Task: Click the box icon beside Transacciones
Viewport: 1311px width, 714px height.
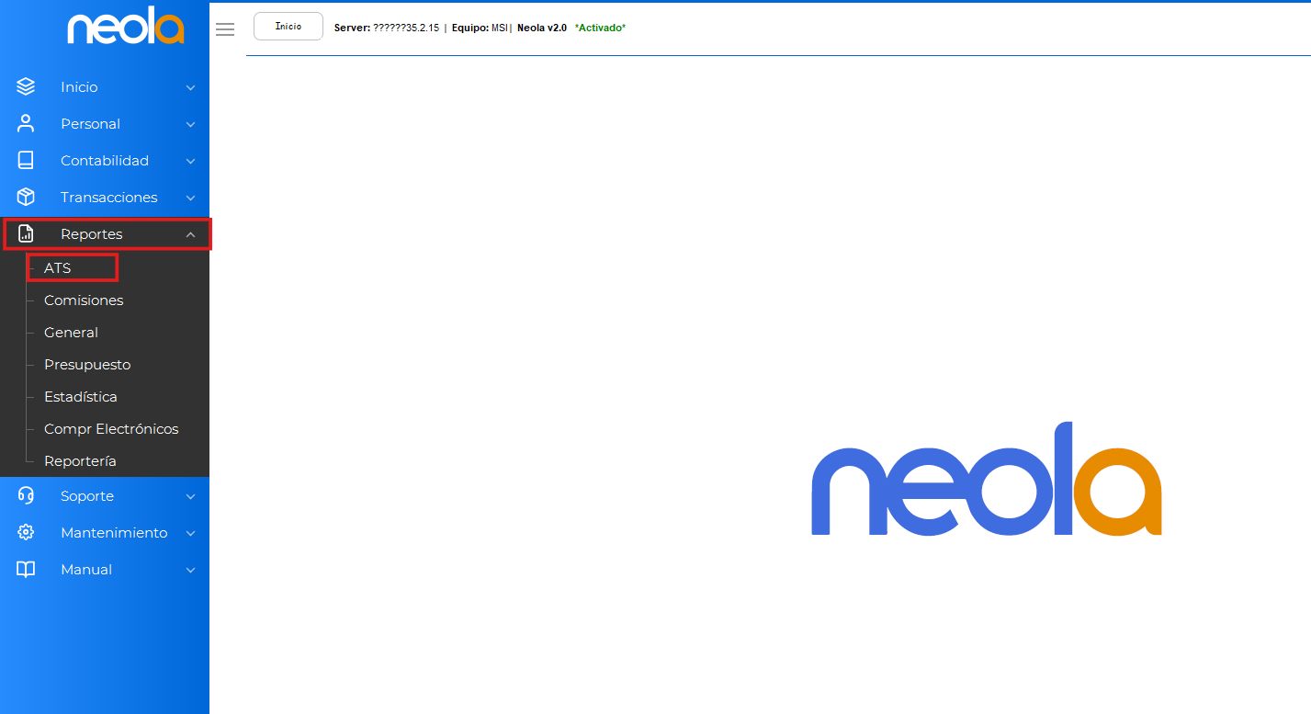Action: pyautogui.click(x=26, y=198)
